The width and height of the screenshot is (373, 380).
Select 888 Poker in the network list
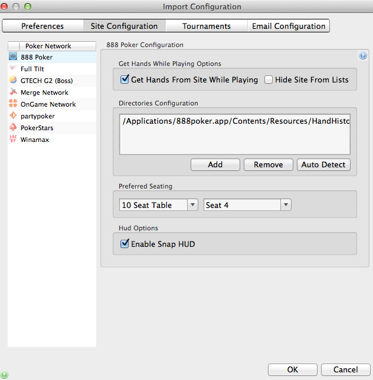tap(52, 57)
